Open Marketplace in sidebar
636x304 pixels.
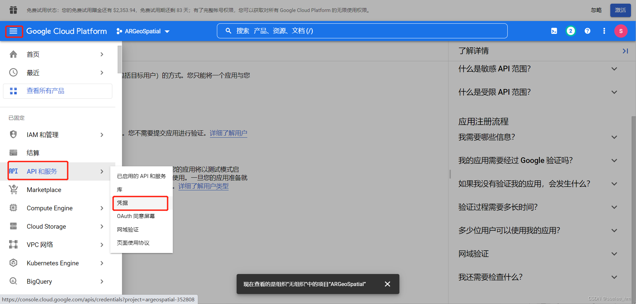(57, 190)
